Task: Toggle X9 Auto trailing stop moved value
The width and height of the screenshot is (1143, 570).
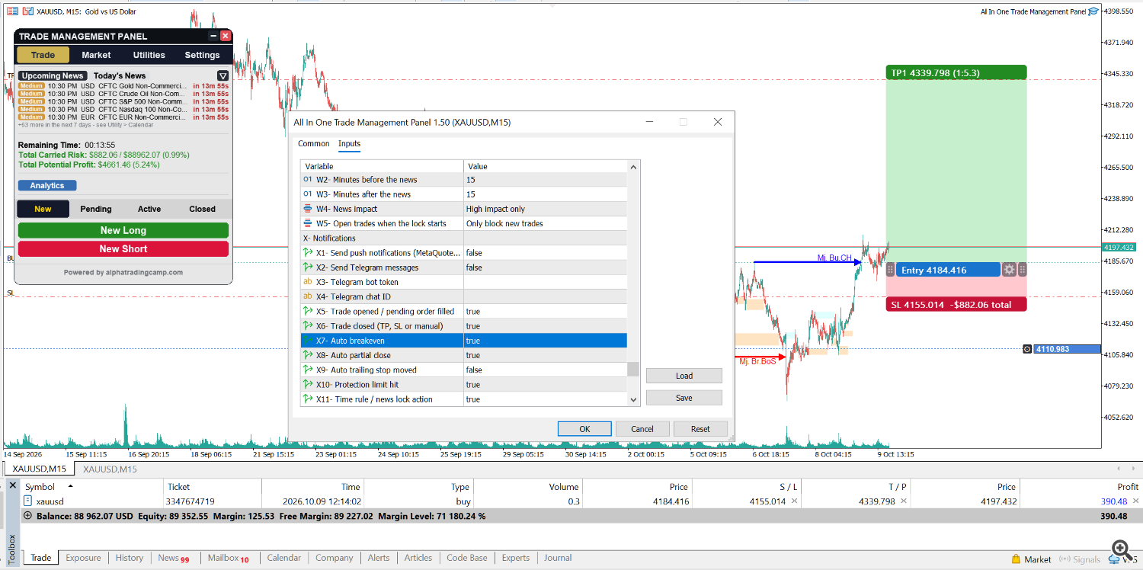Action: pyautogui.click(x=545, y=370)
